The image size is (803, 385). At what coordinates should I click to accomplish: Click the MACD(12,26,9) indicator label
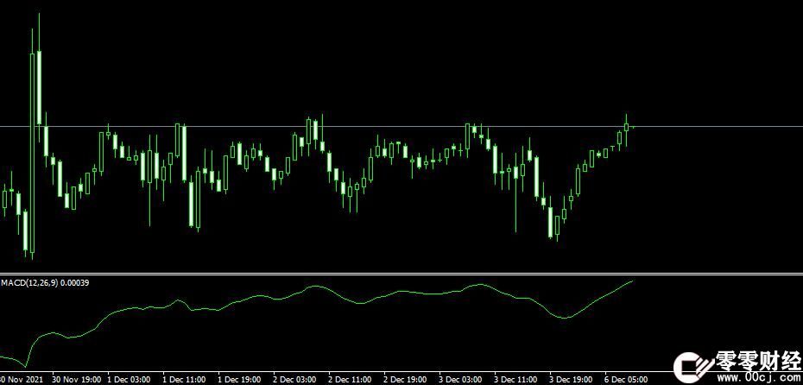31,282
